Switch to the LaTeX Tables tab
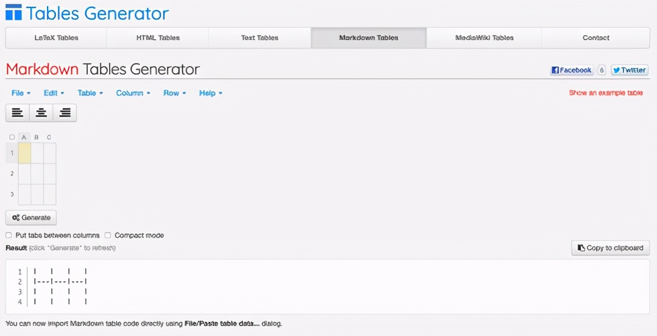Image resolution: width=657 pixels, height=336 pixels. point(56,38)
